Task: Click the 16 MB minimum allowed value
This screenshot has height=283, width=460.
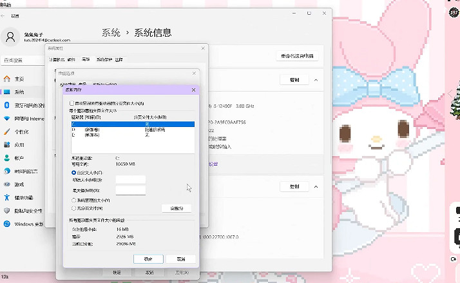Action: coord(122,229)
